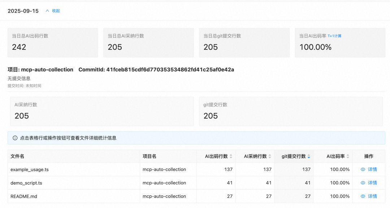Click the eye icon beside example_usage.ts details
The image size is (390, 208).
363,169
